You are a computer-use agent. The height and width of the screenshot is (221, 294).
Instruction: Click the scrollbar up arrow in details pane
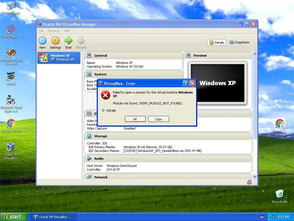(255, 54)
